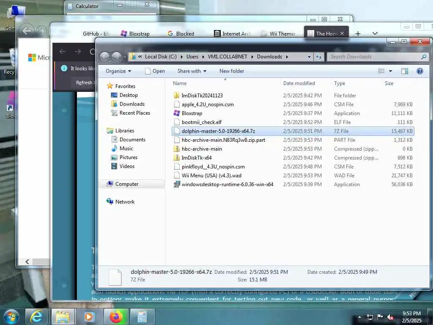Select ImDiskTk-x64 zipped folder icon

(x=176, y=157)
